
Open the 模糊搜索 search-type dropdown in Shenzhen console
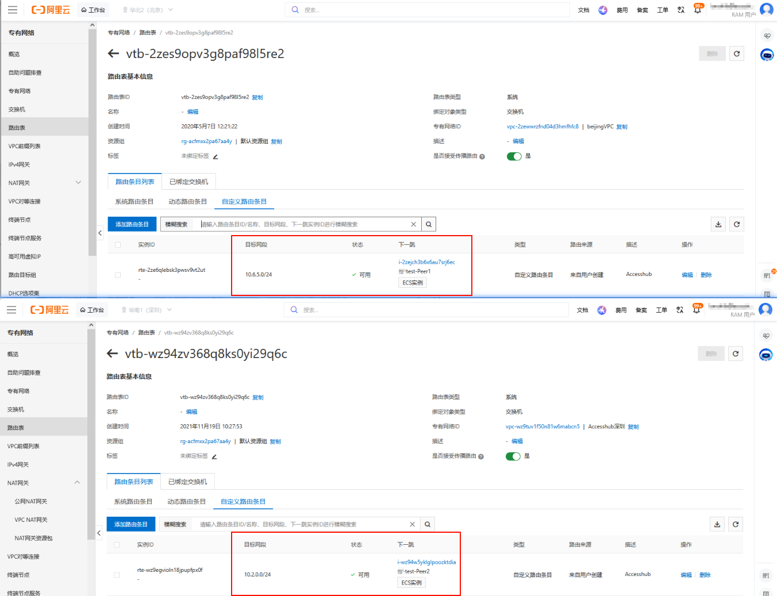pyautogui.click(x=176, y=524)
